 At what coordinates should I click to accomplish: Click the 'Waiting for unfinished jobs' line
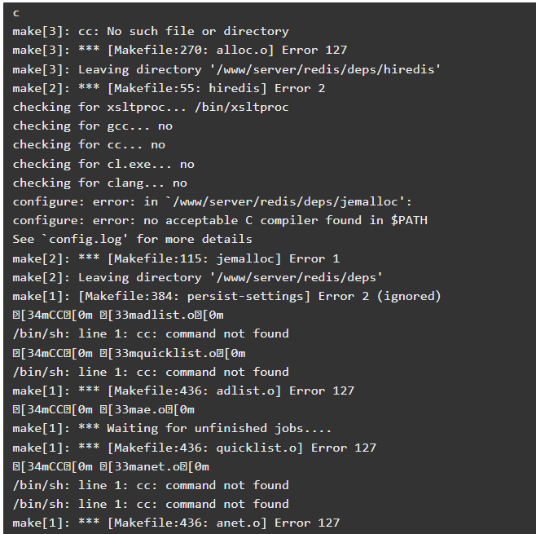(172, 428)
